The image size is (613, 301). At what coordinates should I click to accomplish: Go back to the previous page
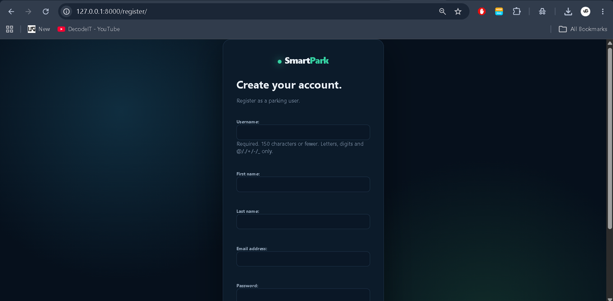coord(11,12)
